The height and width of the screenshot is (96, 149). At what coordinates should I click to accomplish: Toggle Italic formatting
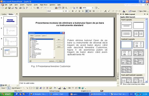(76, 11)
